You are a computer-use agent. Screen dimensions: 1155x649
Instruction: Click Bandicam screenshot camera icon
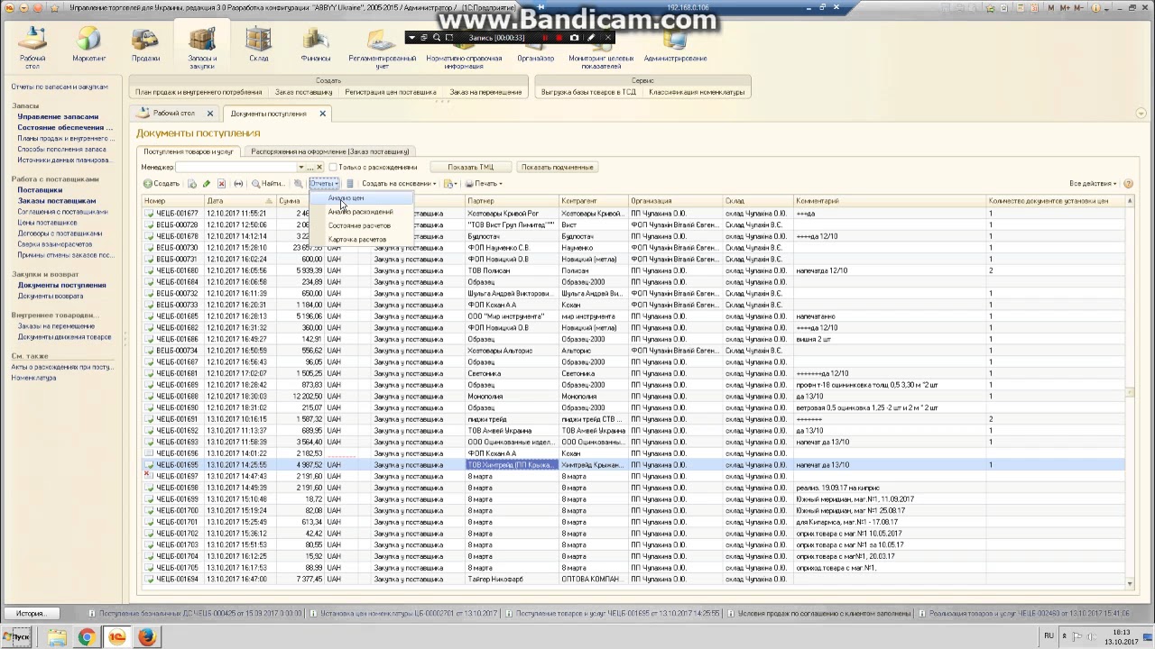click(575, 38)
